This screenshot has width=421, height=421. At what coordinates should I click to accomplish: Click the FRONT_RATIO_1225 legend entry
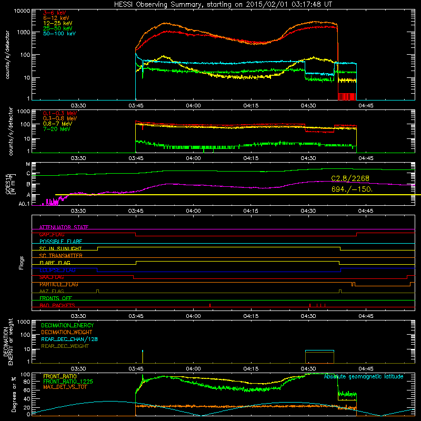pos(68,382)
